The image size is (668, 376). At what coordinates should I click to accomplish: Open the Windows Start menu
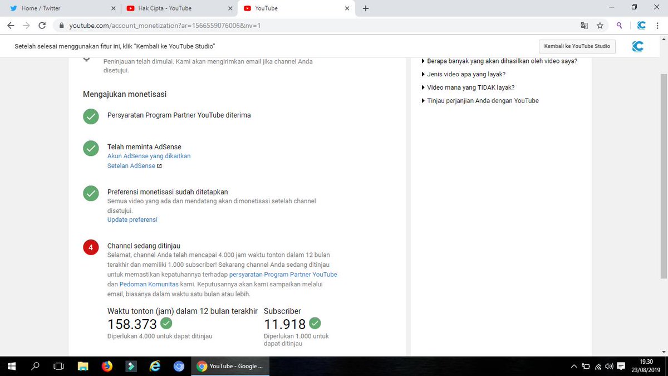click(x=12, y=366)
